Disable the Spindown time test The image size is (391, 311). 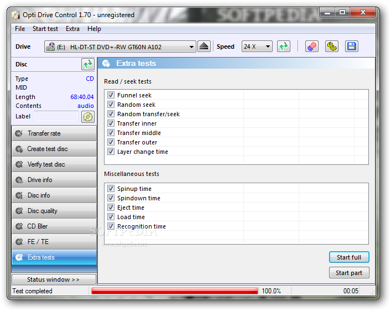(x=111, y=198)
